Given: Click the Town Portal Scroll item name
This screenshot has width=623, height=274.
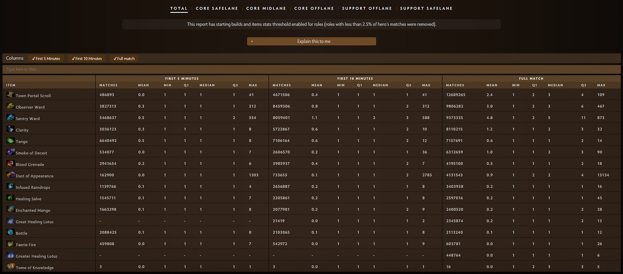Looking at the screenshot, I should 33,96.
